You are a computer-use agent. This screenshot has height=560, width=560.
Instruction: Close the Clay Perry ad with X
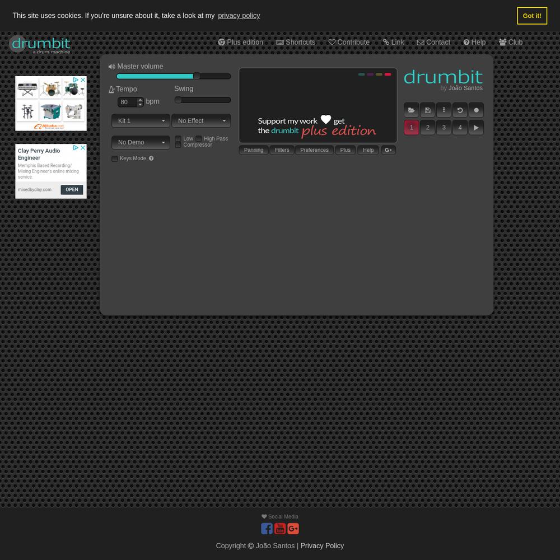[83, 147]
